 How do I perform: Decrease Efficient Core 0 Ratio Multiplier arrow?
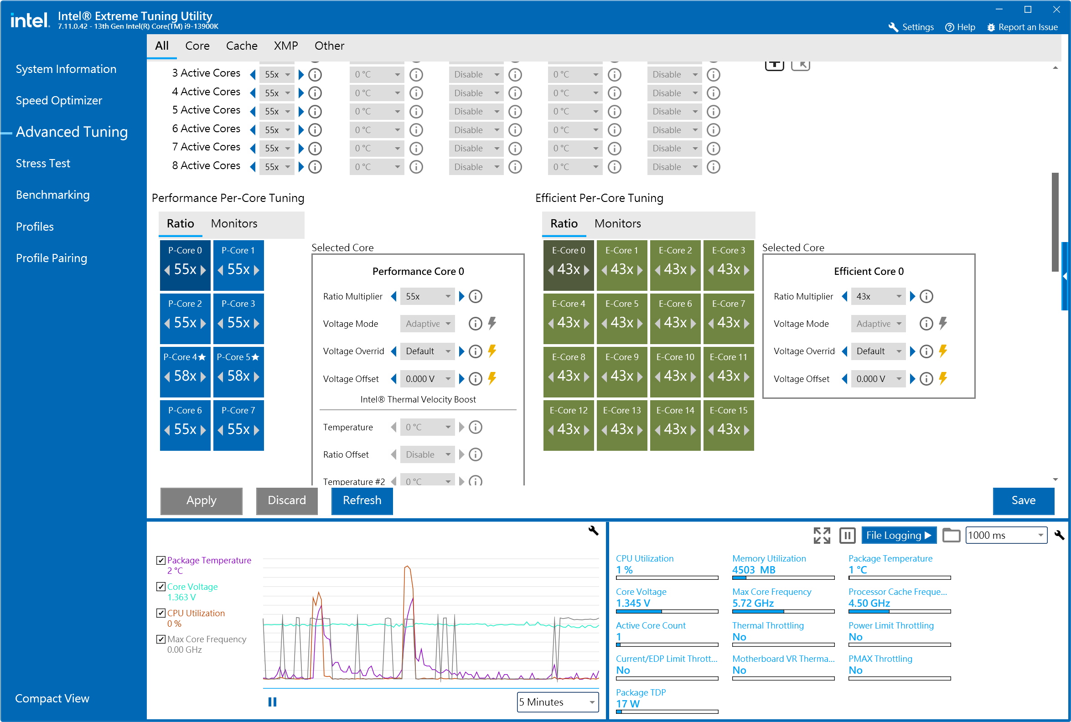click(x=844, y=296)
